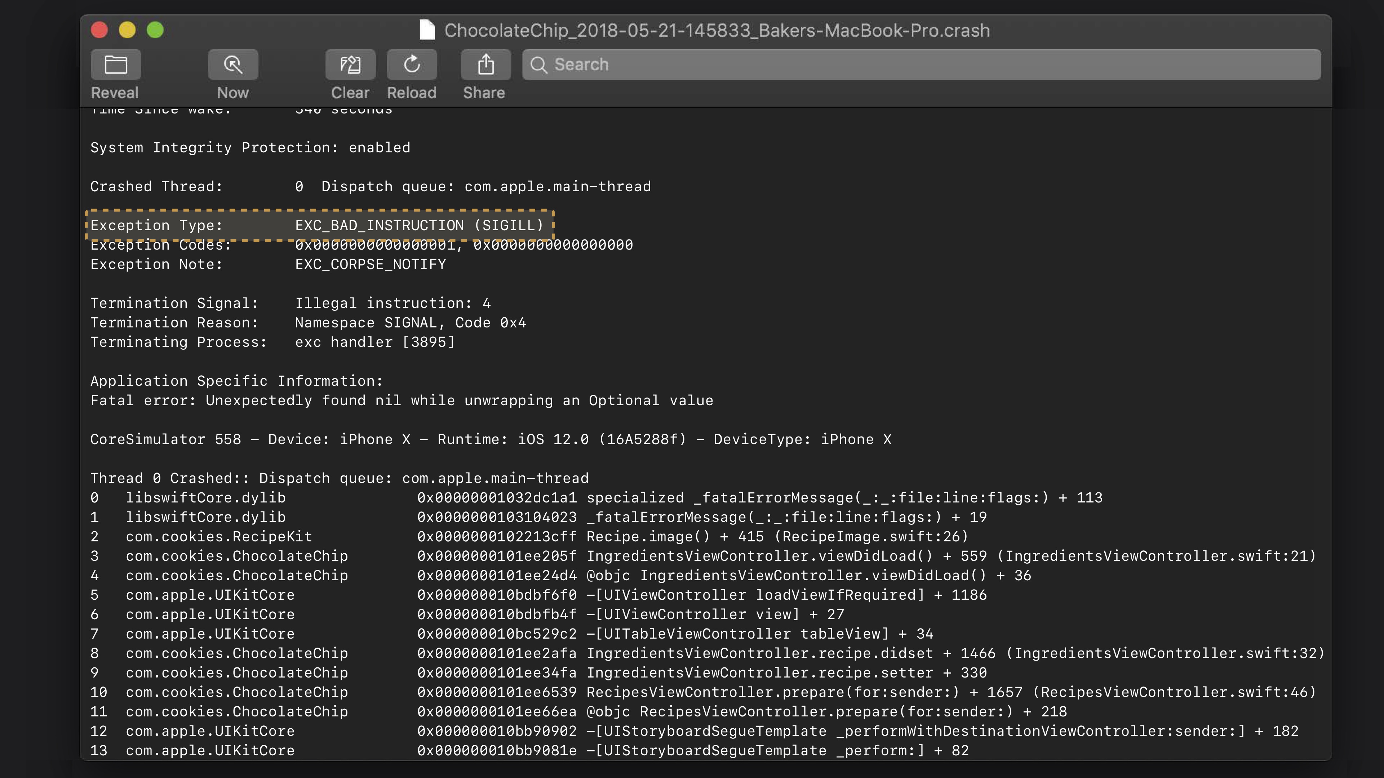1384x778 pixels.
Task: Click the Fatal error unwrapping Optional line
Action: (x=402, y=401)
